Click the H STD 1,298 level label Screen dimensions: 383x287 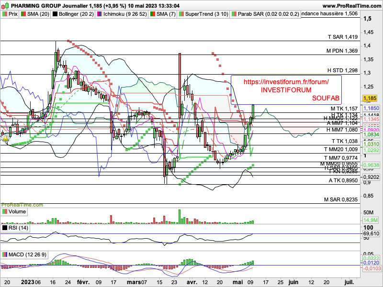pyautogui.click(x=342, y=70)
